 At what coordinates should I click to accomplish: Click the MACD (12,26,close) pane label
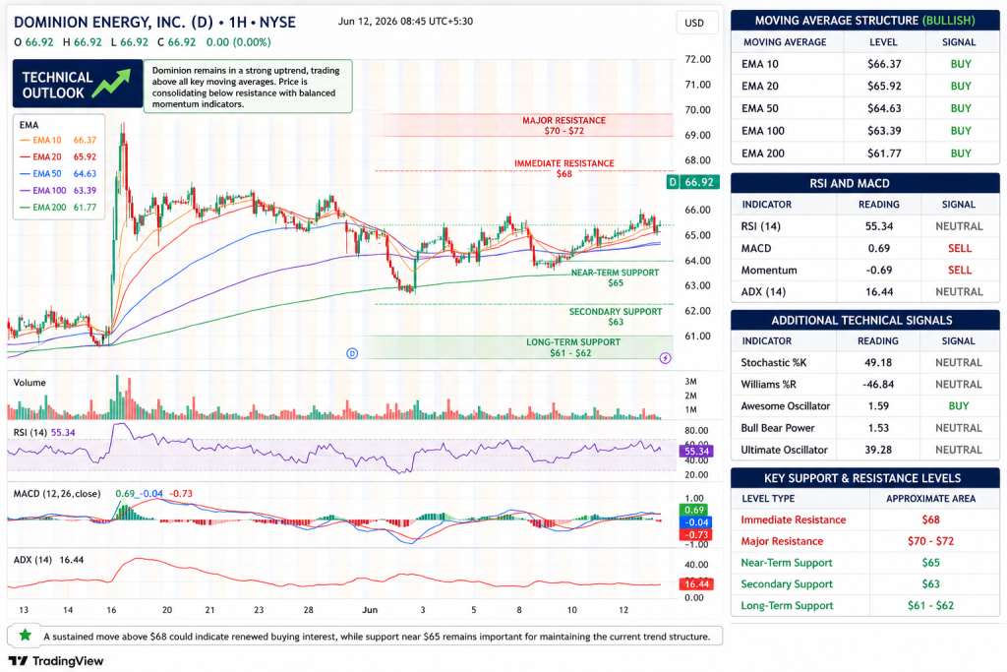tap(57, 494)
